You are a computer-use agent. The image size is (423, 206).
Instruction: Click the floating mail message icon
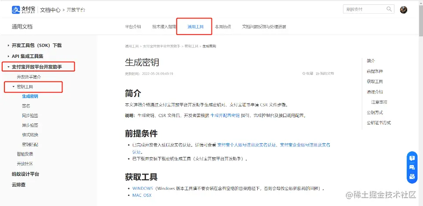click(x=412, y=177)
